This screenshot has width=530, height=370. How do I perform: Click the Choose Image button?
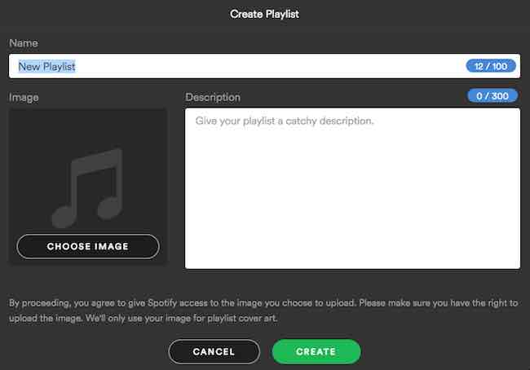click(88, 247)
